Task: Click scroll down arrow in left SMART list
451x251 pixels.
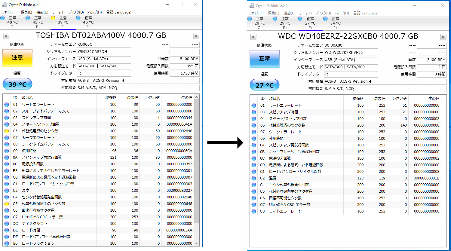Action: click(197, 243)
